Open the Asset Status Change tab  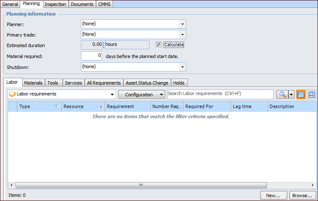(x=147, y=83)
